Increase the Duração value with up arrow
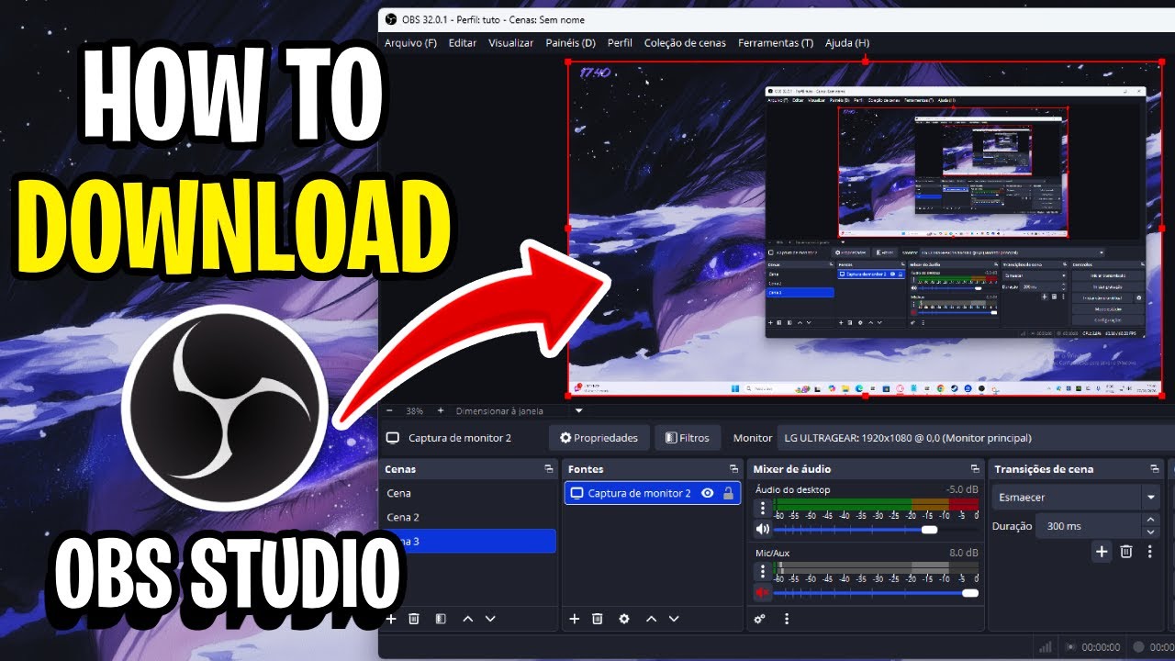This screenshot has width=1175, height=661. pyautogui.click(x=1151, y=521)
